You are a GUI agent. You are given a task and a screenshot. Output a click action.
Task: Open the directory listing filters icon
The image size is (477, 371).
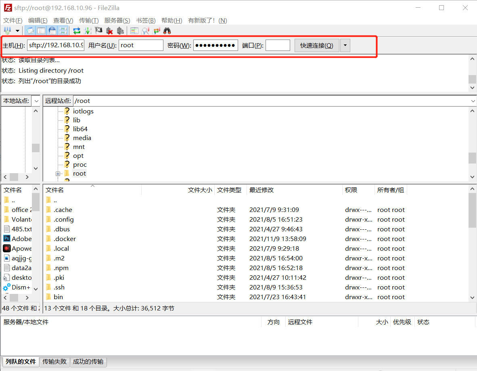pyautogui.click(x=134, y=31)
